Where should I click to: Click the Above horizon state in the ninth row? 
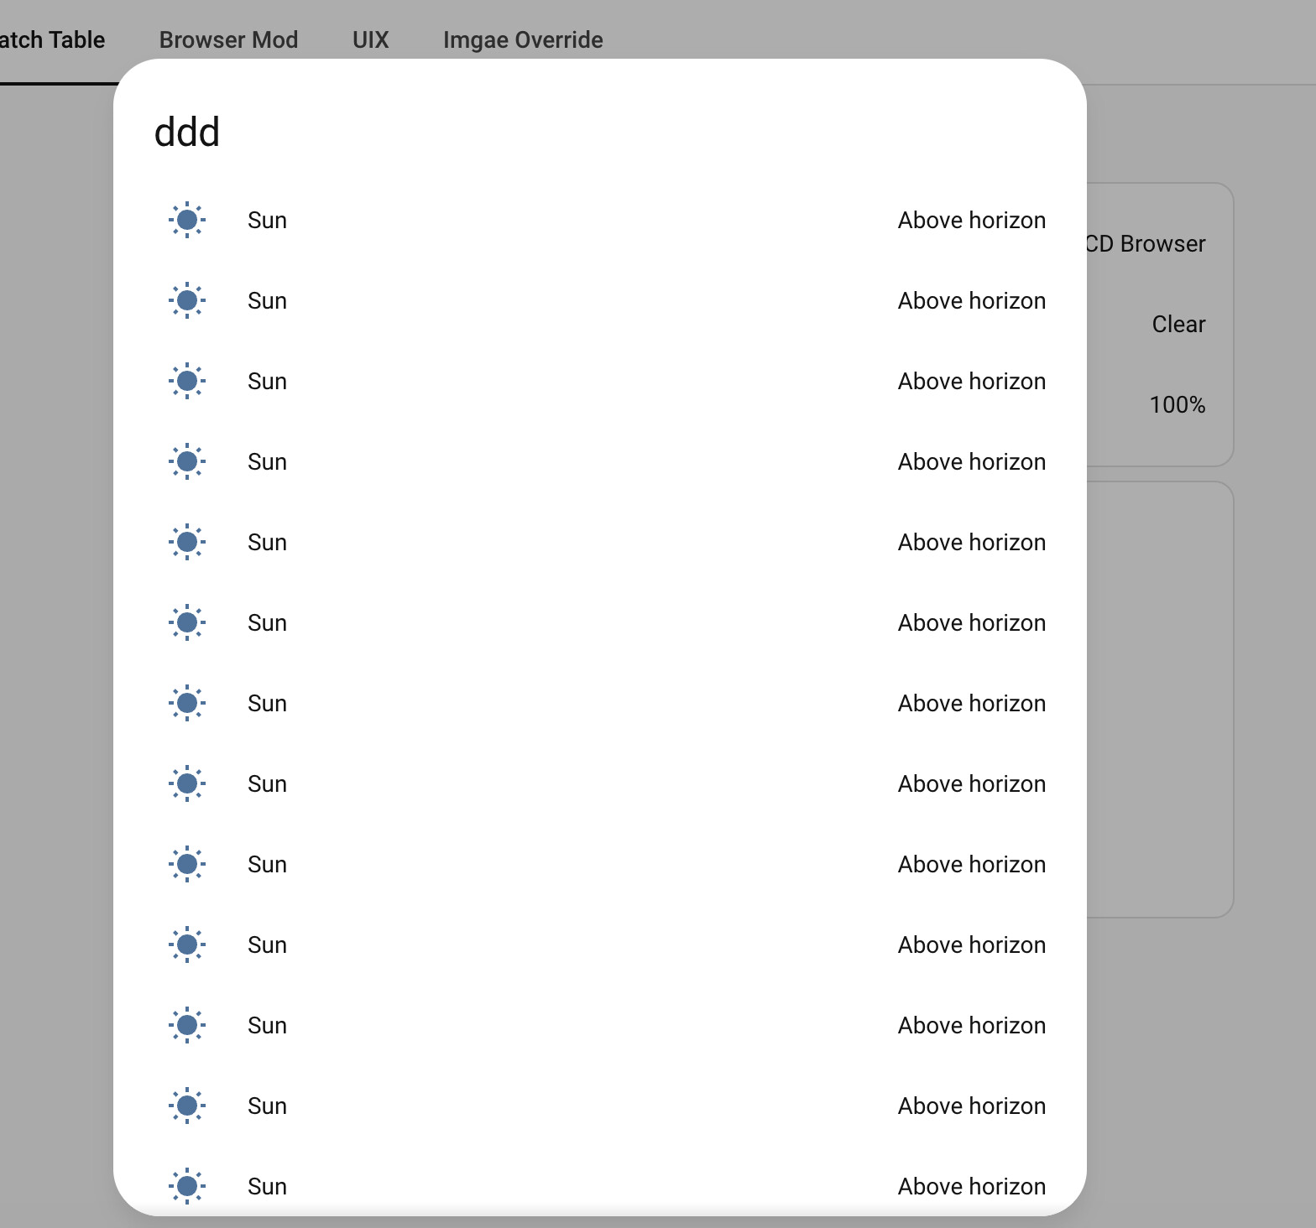tap(971, 865)
